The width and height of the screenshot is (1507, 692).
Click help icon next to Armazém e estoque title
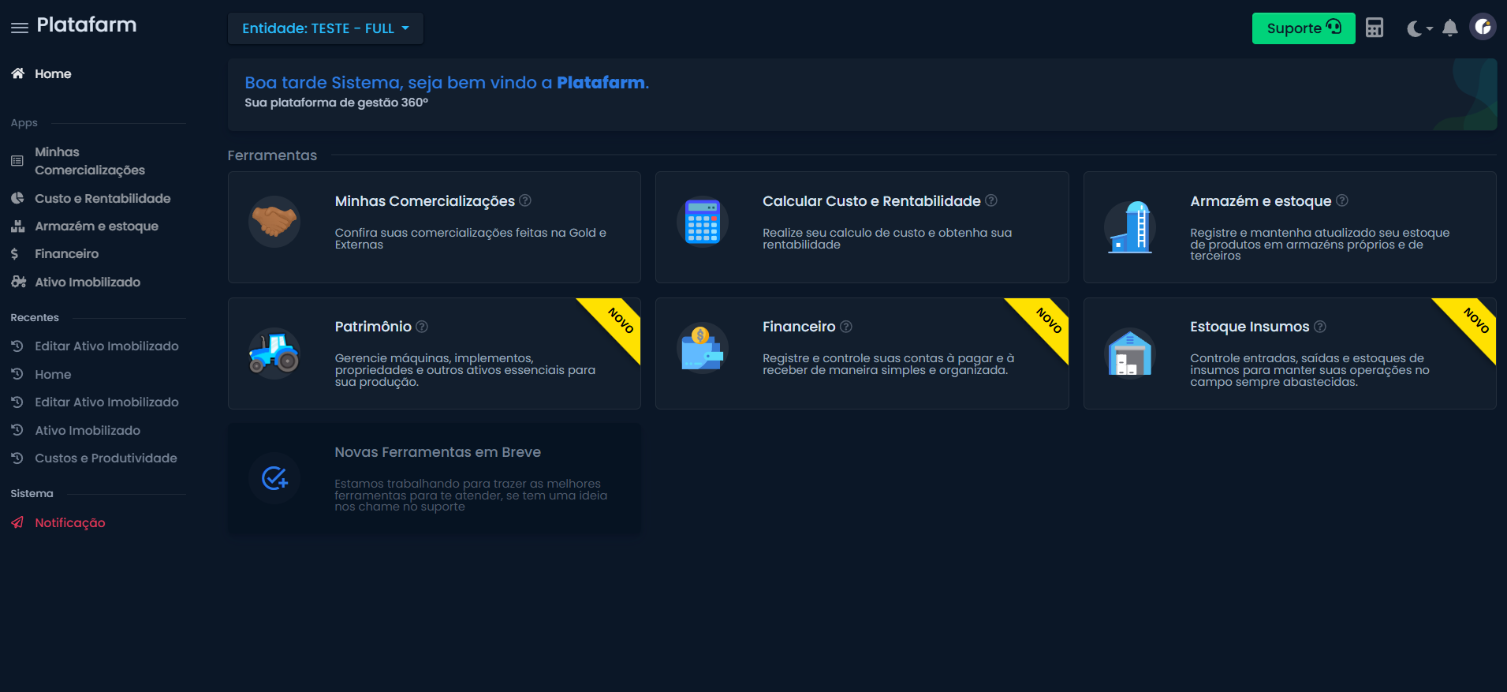[x=1342, y=200]
